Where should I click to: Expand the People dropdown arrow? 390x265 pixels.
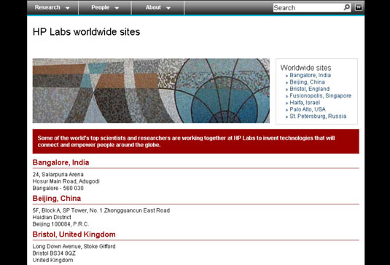117,8
